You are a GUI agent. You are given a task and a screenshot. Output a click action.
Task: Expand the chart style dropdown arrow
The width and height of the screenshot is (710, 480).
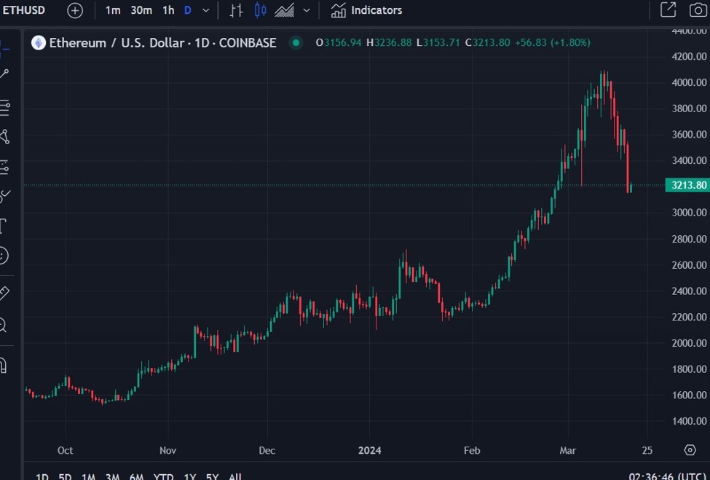[306, 10]
